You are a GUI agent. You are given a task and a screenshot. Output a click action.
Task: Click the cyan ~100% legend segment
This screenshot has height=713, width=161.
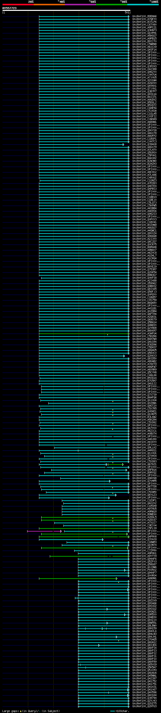tap(143, 5)
